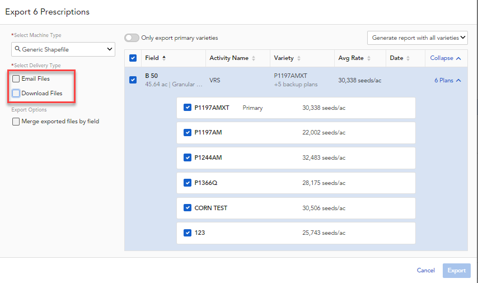Enable Merge exported files by field

pyautogui.click(x=16, y=122)
